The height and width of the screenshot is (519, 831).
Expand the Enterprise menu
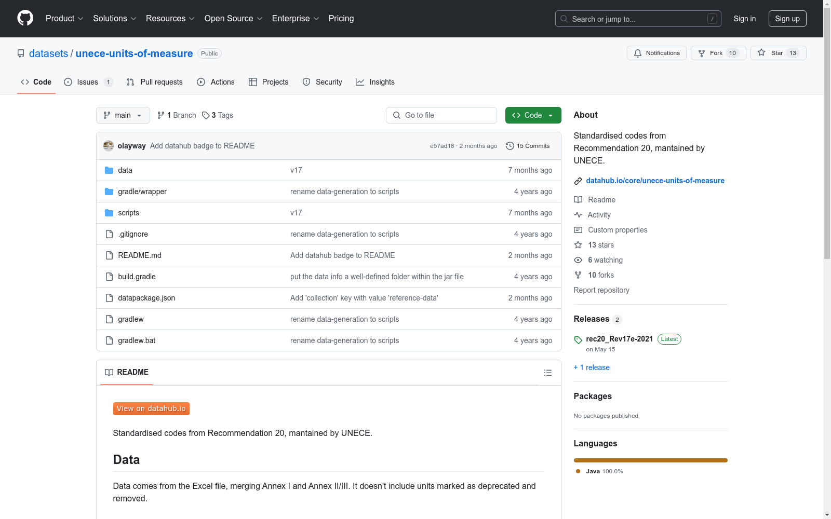pyautogui.click(x=296, y=19)
